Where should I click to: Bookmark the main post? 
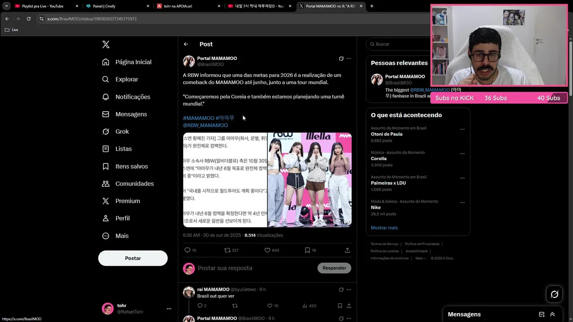click(307, 250)
